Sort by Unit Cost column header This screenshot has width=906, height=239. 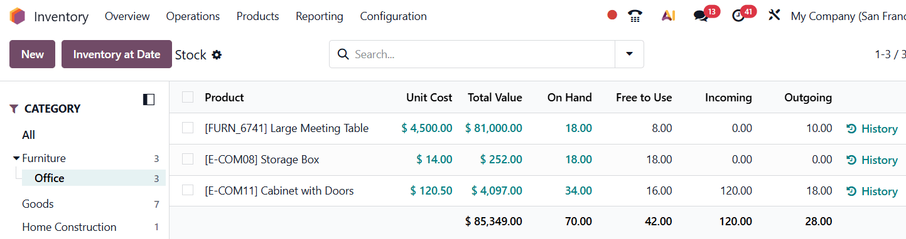pos(429,98)
